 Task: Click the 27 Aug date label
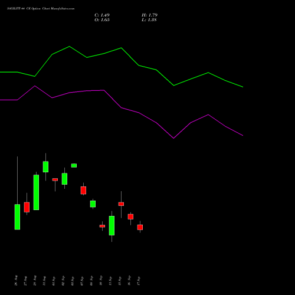pos(25,280)
